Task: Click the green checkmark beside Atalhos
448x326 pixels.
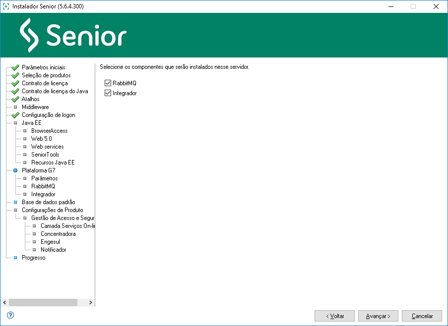Action: coord(15,99)
